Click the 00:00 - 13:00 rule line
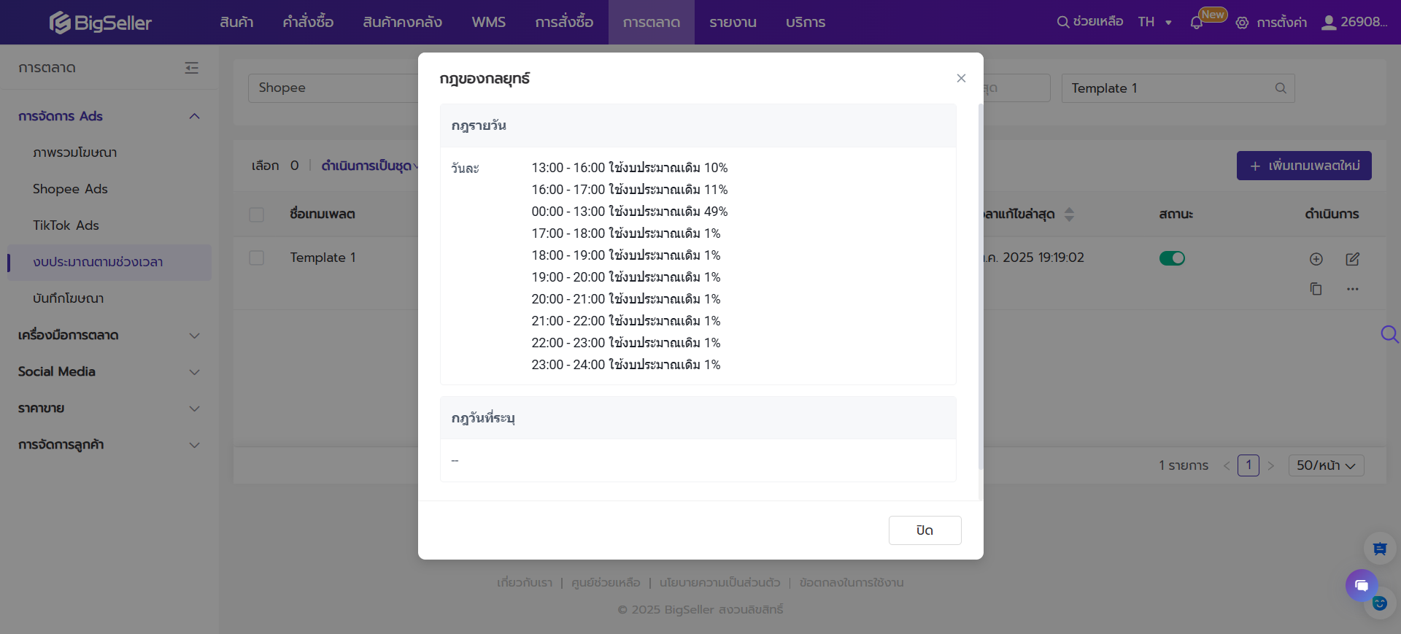This screenshot has height=634, width=1401. pos(630,212)
